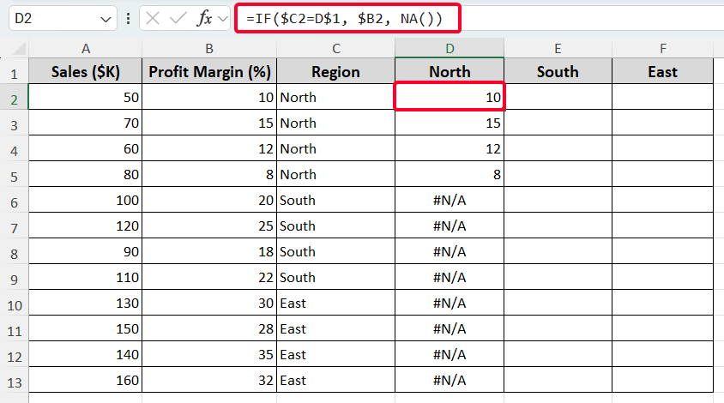The width and height of the screenshot is (724, 403).
Task: Click the first South cell in Region column
Action: 335,200
